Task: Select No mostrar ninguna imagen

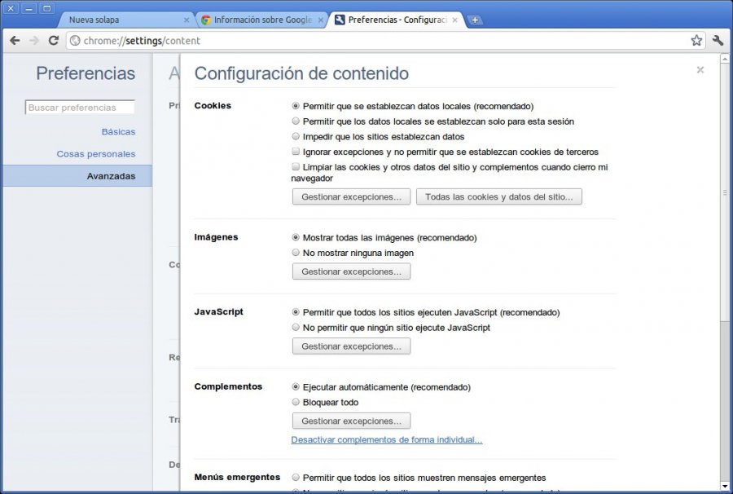Action: 296,253
